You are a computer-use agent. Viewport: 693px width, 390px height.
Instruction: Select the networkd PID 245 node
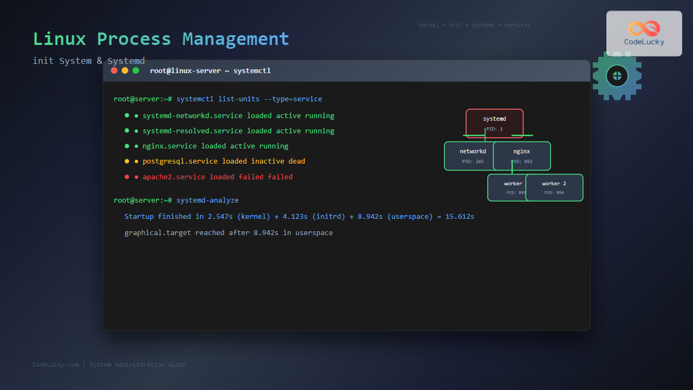pyautogui.click(x=469, y=156)
